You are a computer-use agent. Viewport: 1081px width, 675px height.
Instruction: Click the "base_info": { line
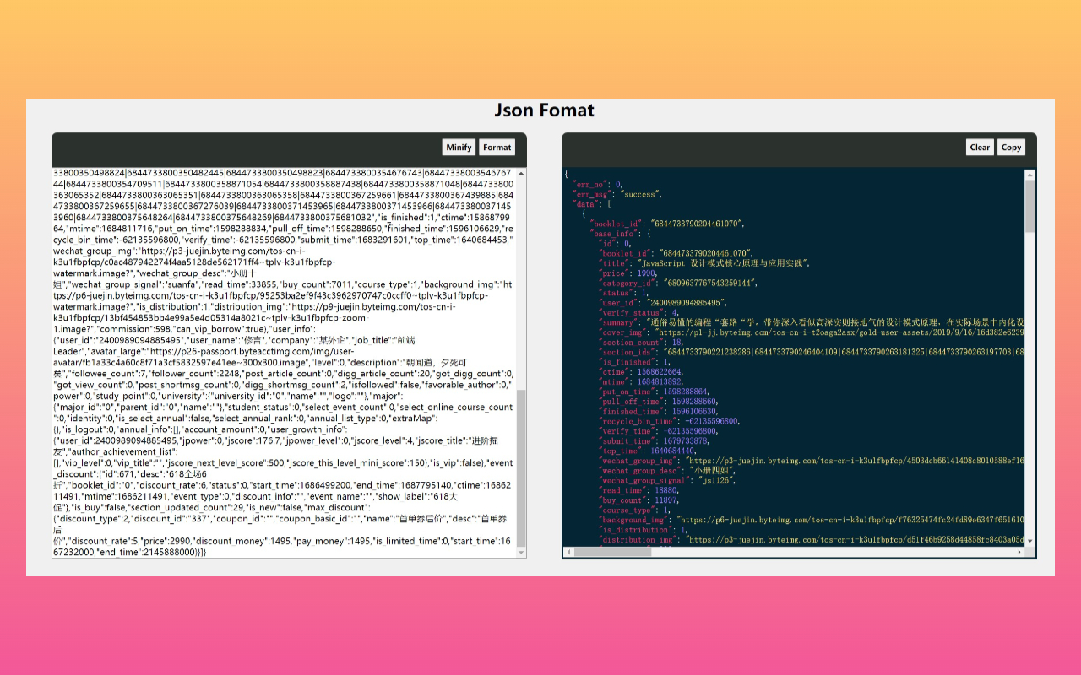tap(621, 233)
